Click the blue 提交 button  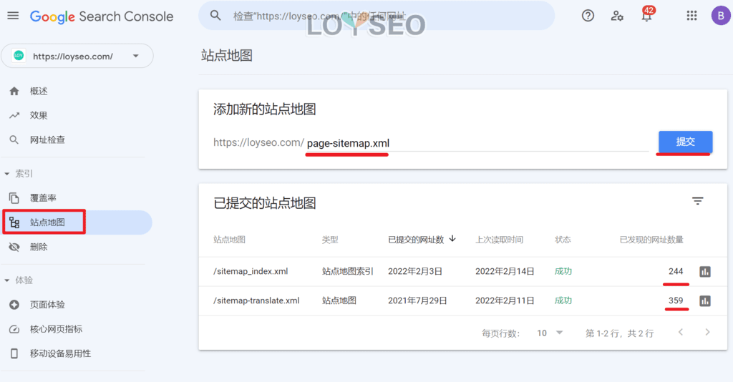click(685, 142)
